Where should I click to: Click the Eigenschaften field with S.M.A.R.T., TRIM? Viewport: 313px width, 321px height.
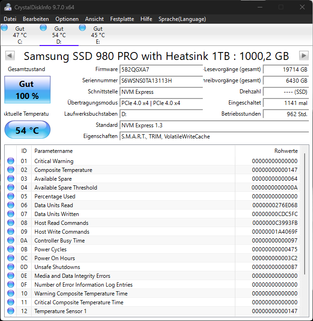[214, 136]
